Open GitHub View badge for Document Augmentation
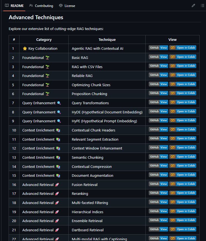206x241 pixels. [158, 175]
